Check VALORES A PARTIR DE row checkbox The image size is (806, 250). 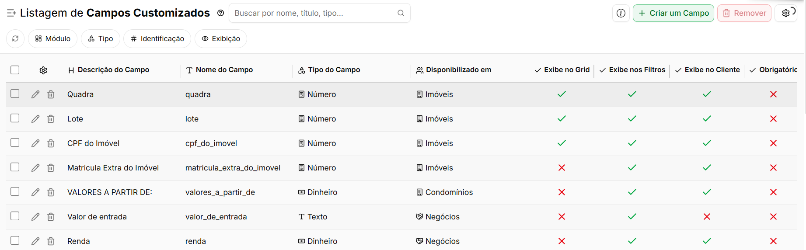coord(15,191)
